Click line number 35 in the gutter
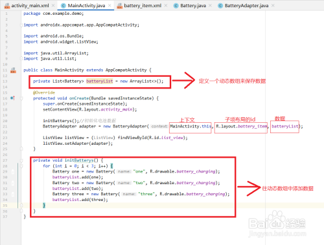Image resolution: width=324 pixels, height=245 pixels. click(x=5, y=206)
